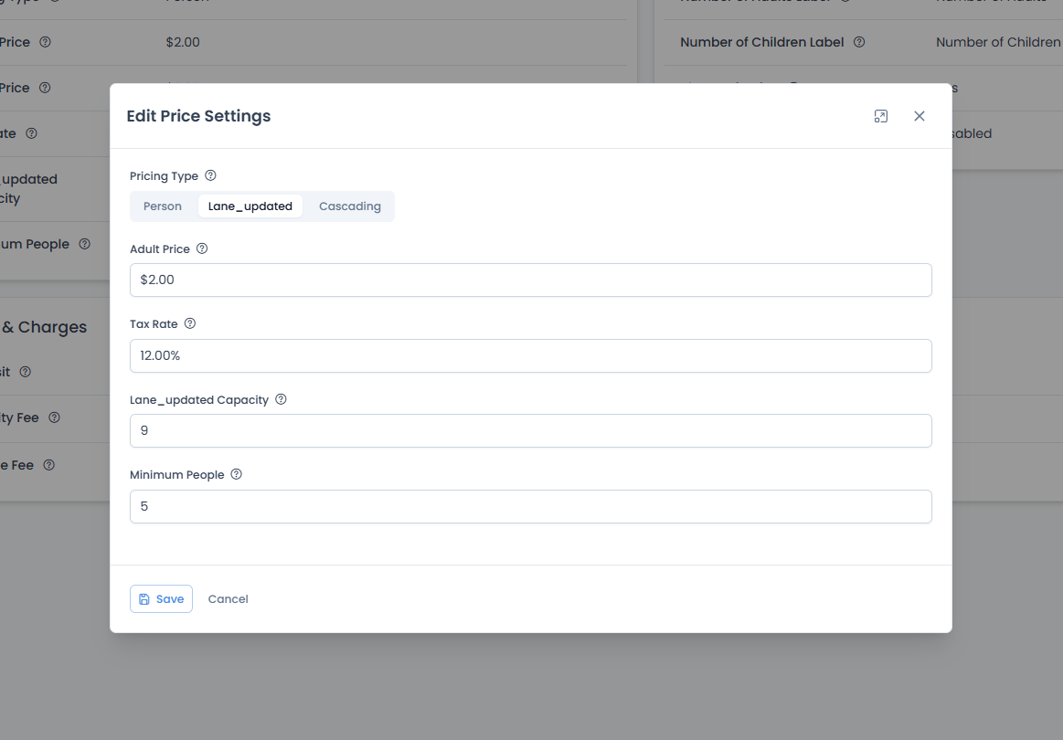
Task: Focus the Lane_updated Capacity input field
Action: [531, 431]
